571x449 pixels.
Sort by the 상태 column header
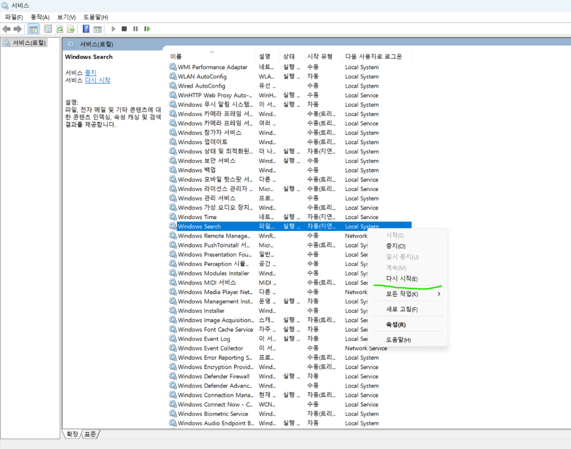(289, 56)
